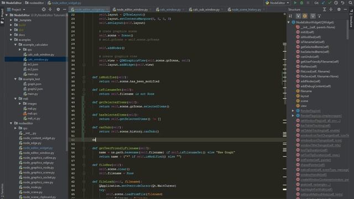354x199 pixels.
Task: Click the class icon of NodeEditorWidget(QWidget)
Action: [294, 22]
